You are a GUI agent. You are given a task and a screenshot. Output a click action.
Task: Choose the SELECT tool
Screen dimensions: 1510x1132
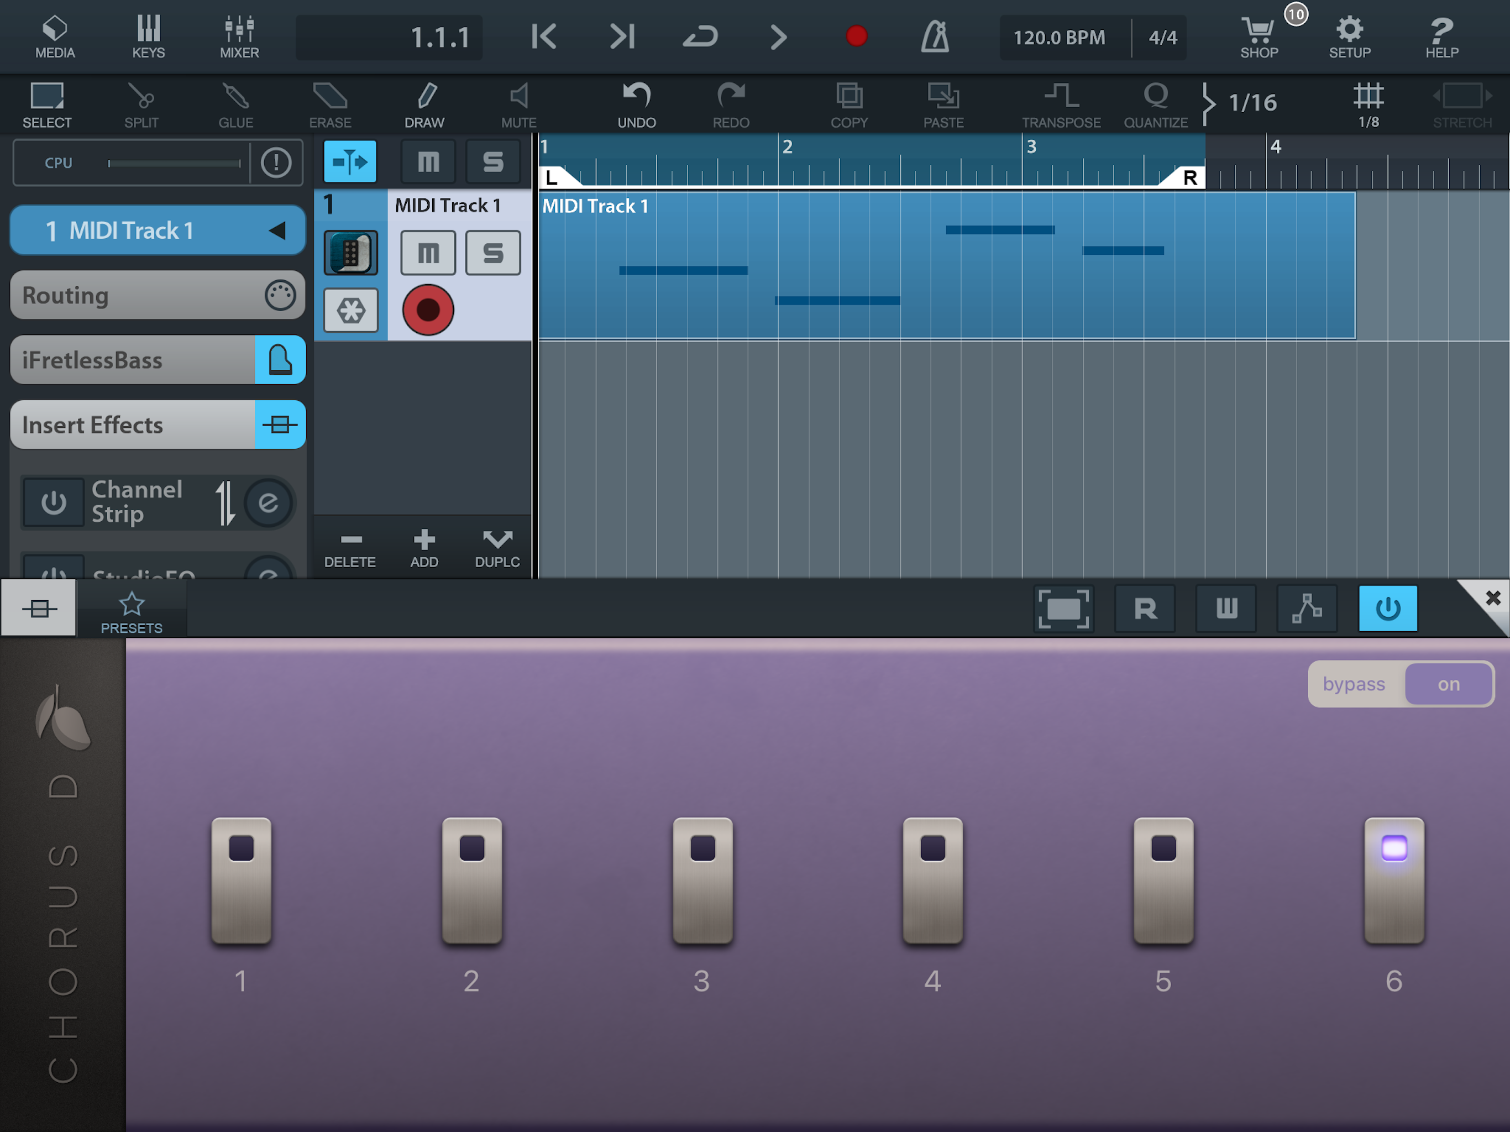[47, 104]
